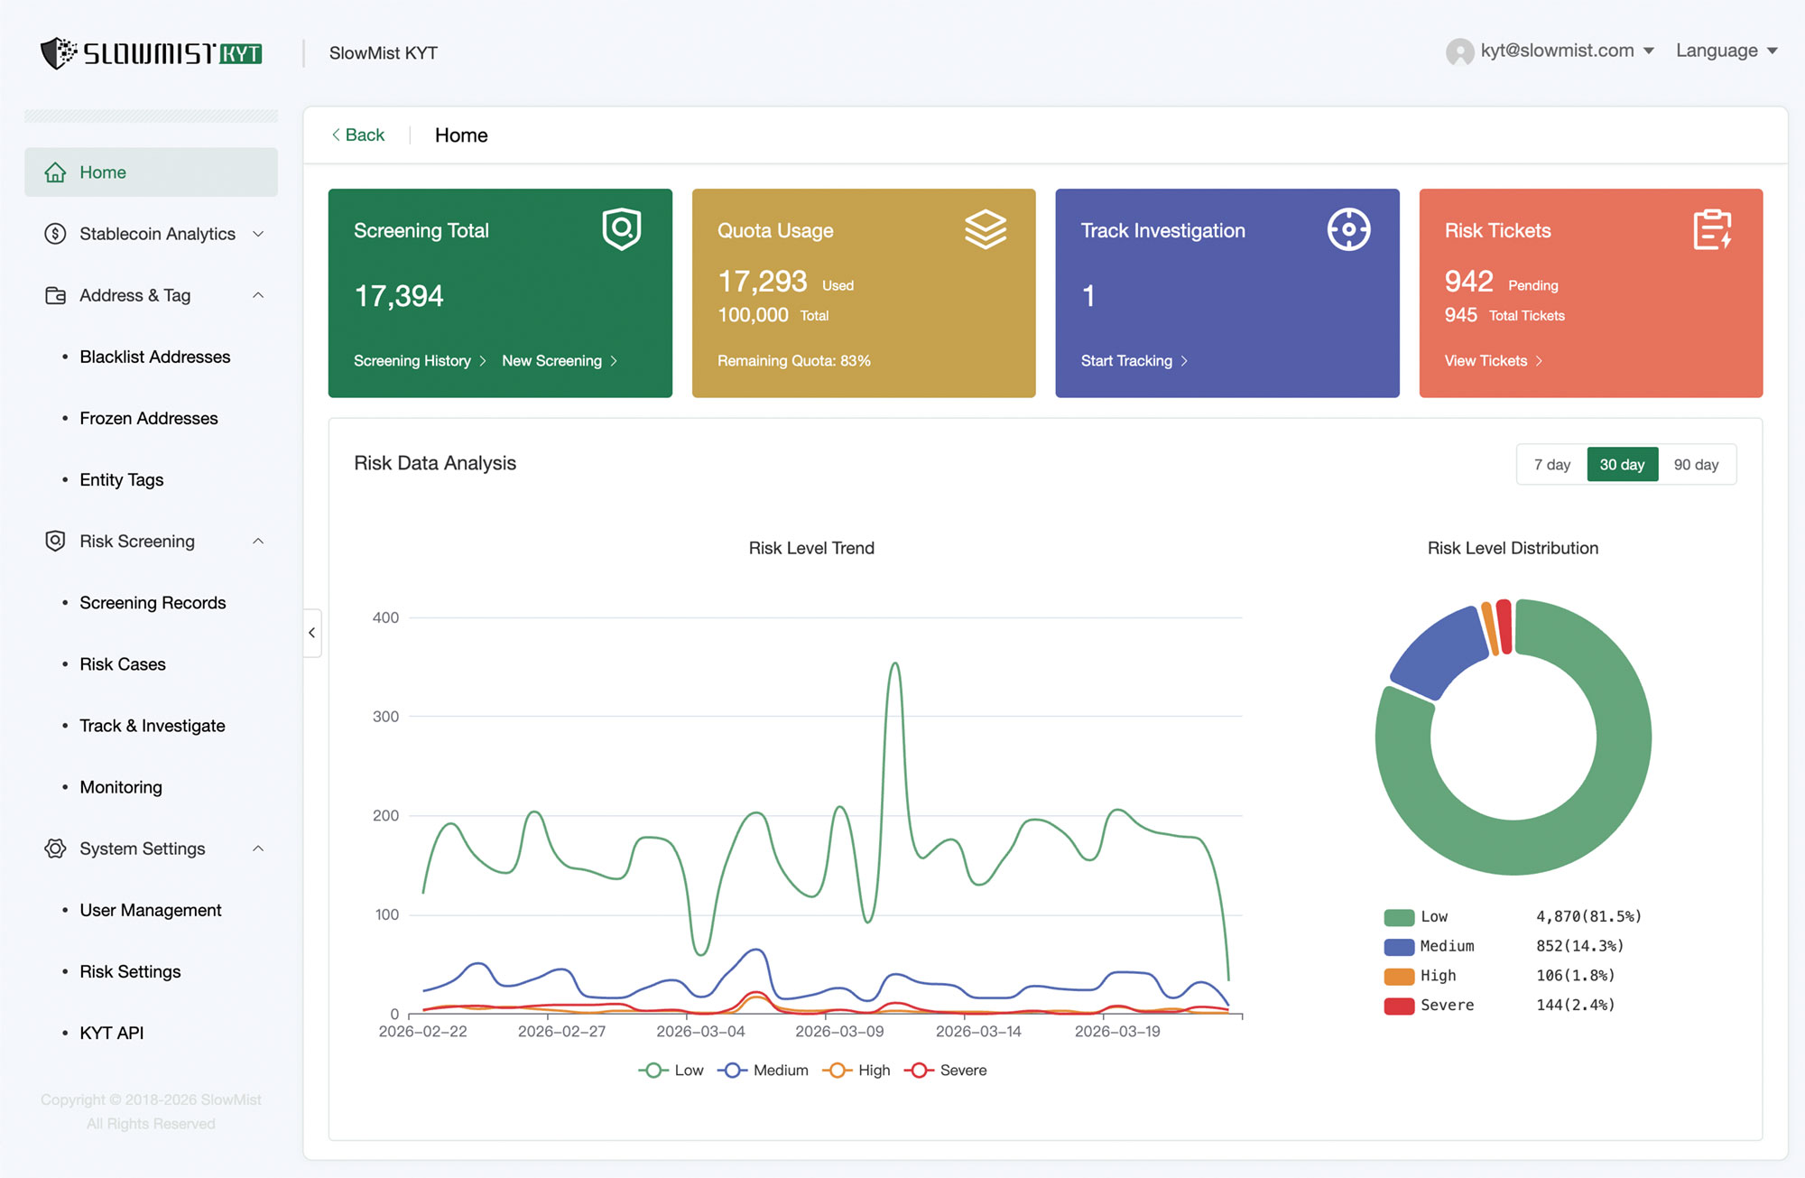The image size is (1805, 1178).
Task: Click the Home house icon in sidebar
Action: (x=55, y=172)
